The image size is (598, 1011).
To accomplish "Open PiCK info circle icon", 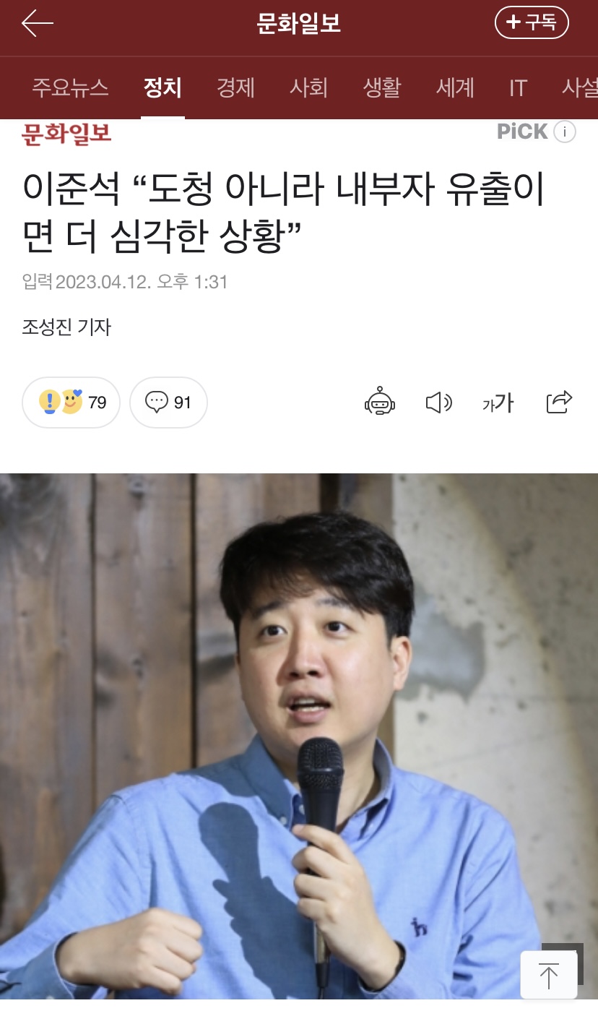I will tap(565, 132).
